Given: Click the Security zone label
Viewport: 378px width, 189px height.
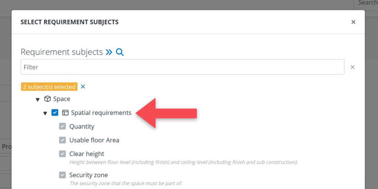Looking at the screenshot, I should pos(89,175).
